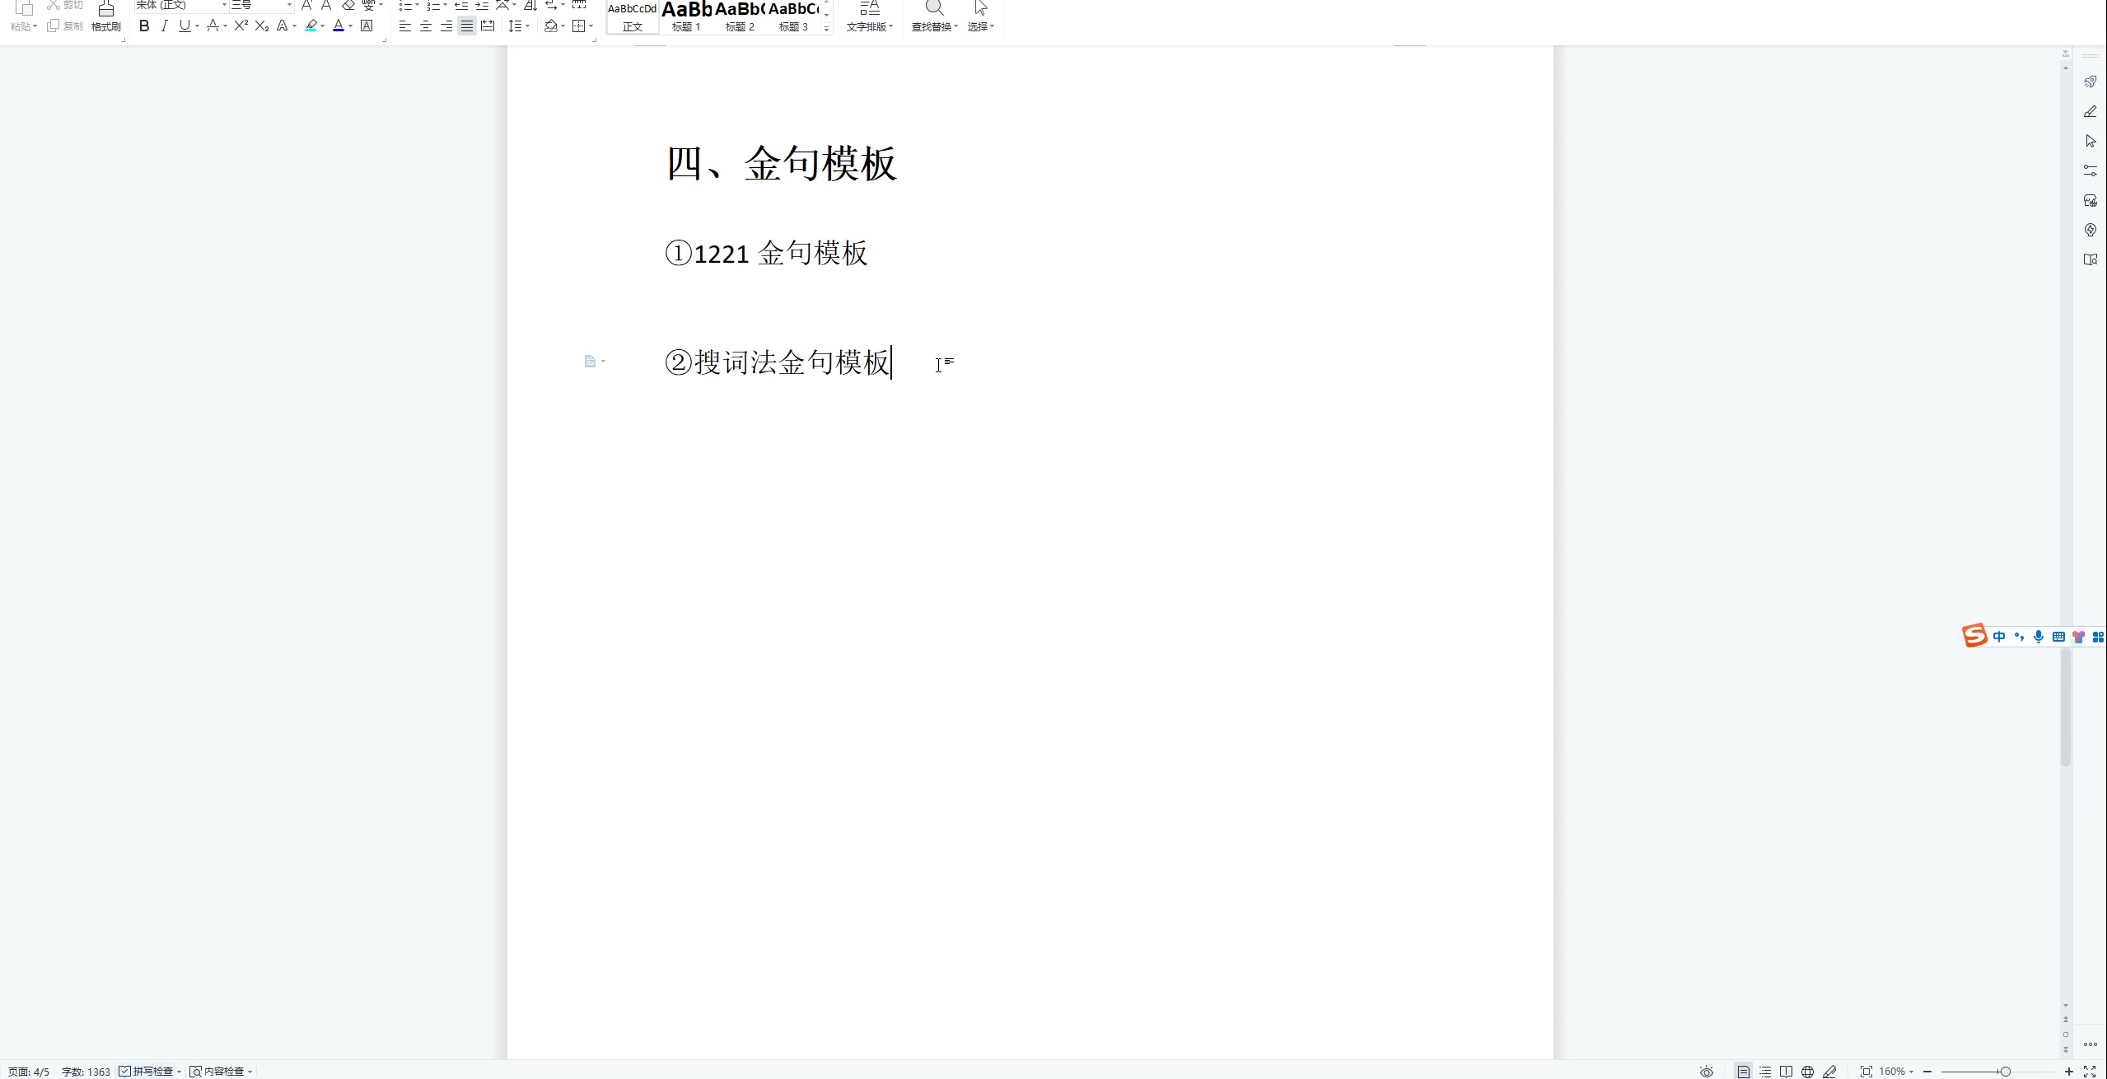Click the word count 字数: 1363
2107x1079 pixels.
click(x=86, y=1072)
